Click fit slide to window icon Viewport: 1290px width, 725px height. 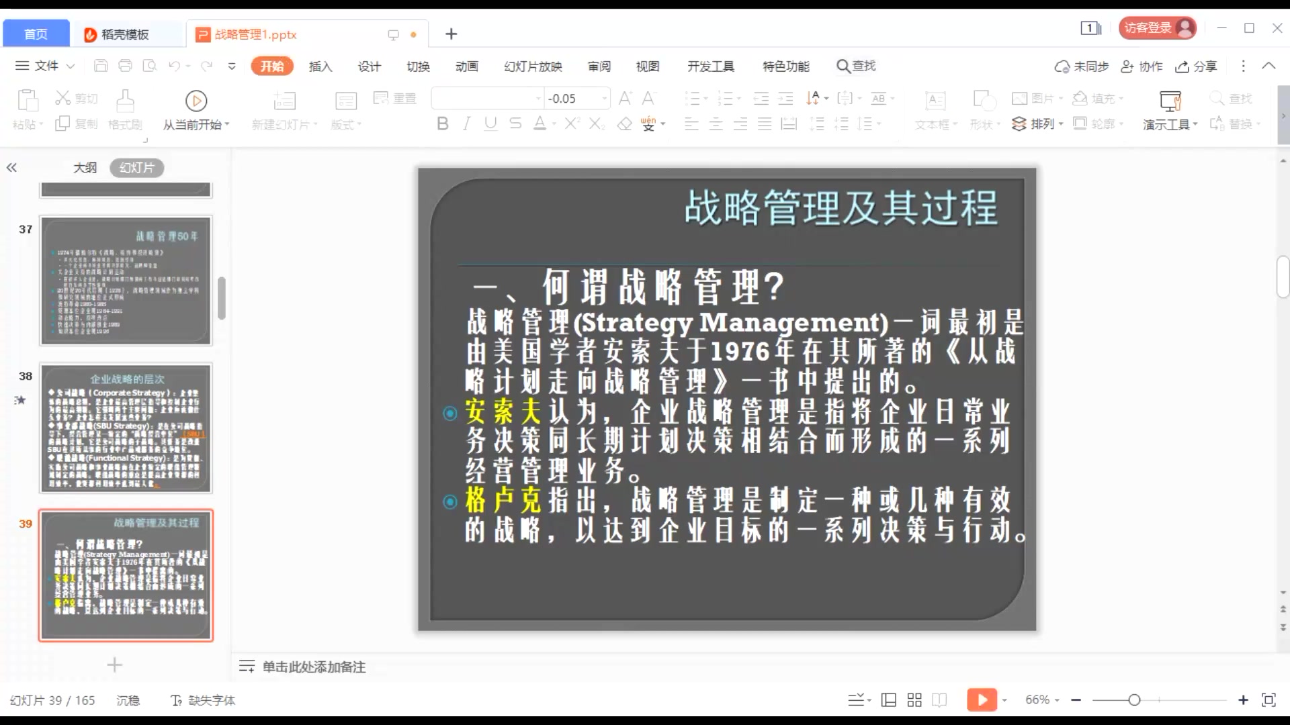coord(1268,700)
